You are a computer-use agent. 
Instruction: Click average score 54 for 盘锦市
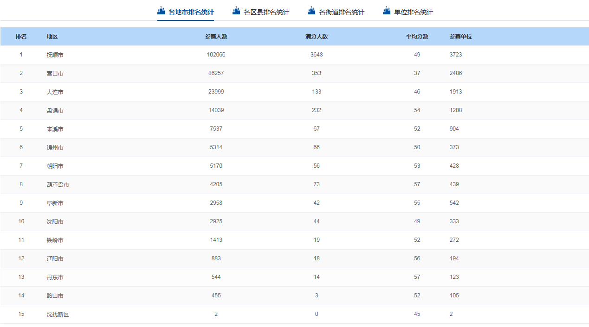coord(417,110)
